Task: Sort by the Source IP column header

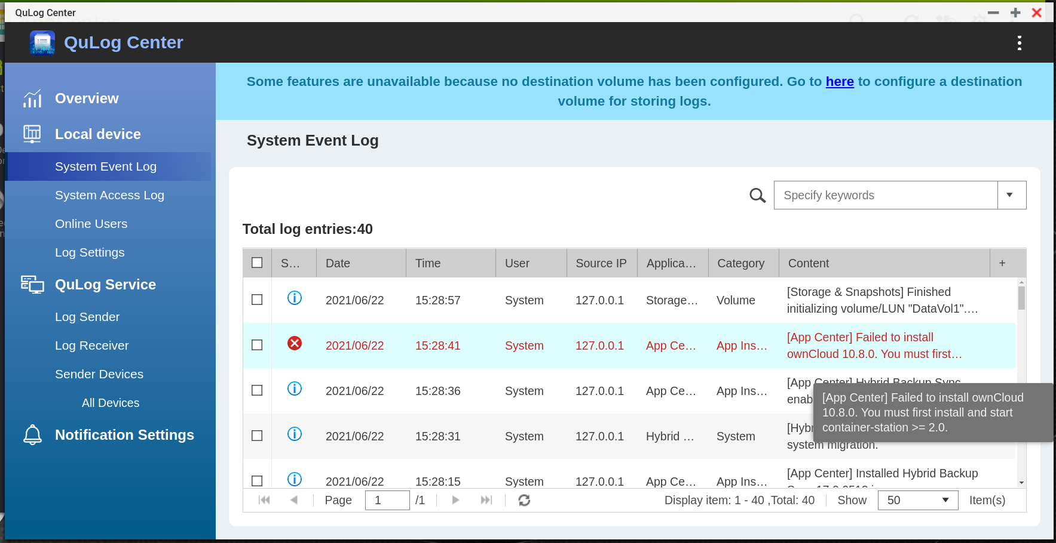Action: click(x=602, y=263)
